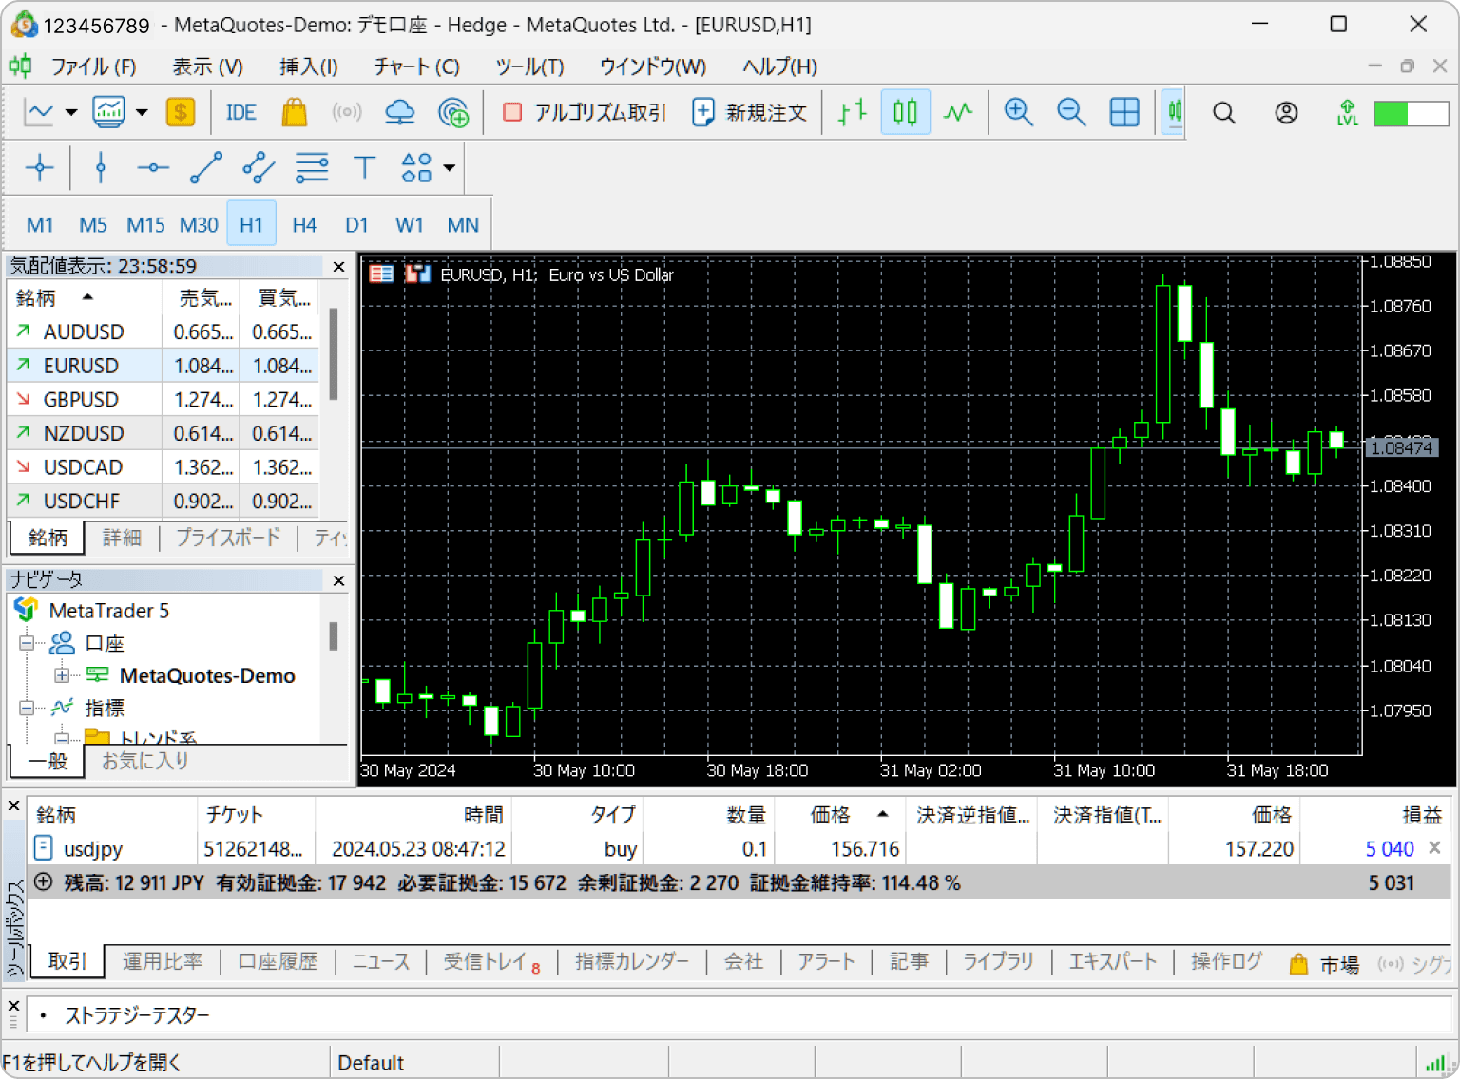Draw a vertical line tool
The image size is (1460, 1079).
point(101,168)
